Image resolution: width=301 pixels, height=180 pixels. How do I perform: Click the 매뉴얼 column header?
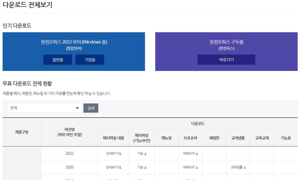coord(167,138)
